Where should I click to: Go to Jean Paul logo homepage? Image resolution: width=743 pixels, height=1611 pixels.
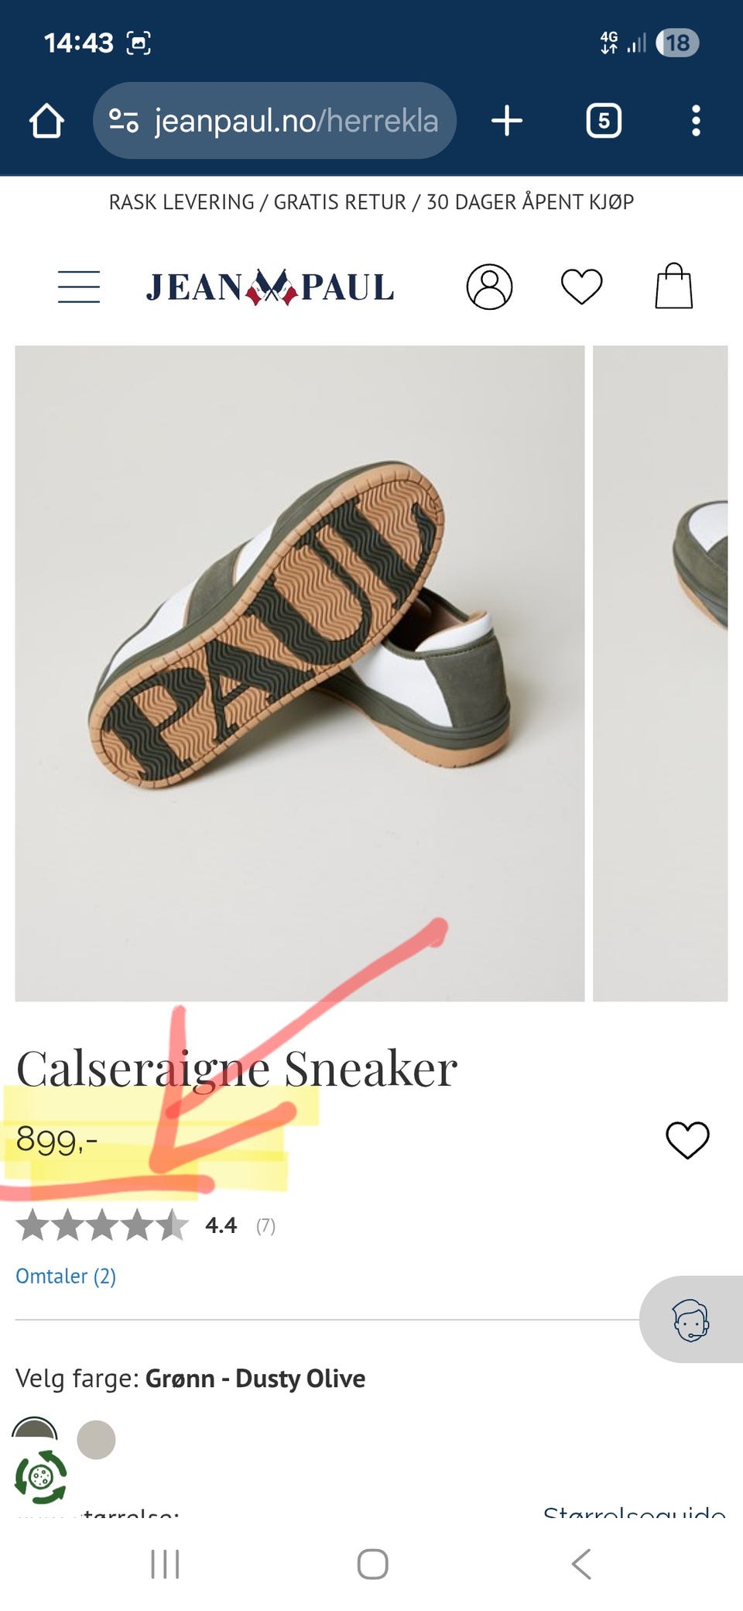coord(270,287)
